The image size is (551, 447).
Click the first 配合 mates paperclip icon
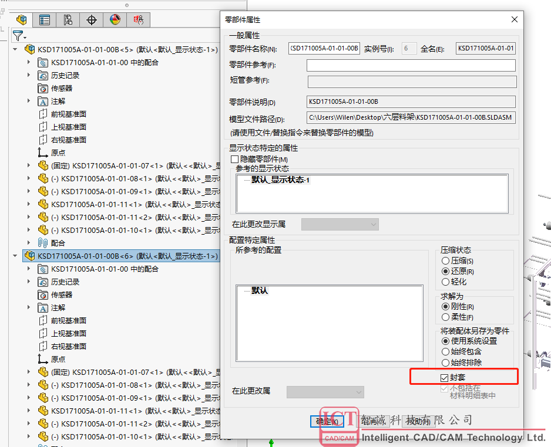click(43, 243)
